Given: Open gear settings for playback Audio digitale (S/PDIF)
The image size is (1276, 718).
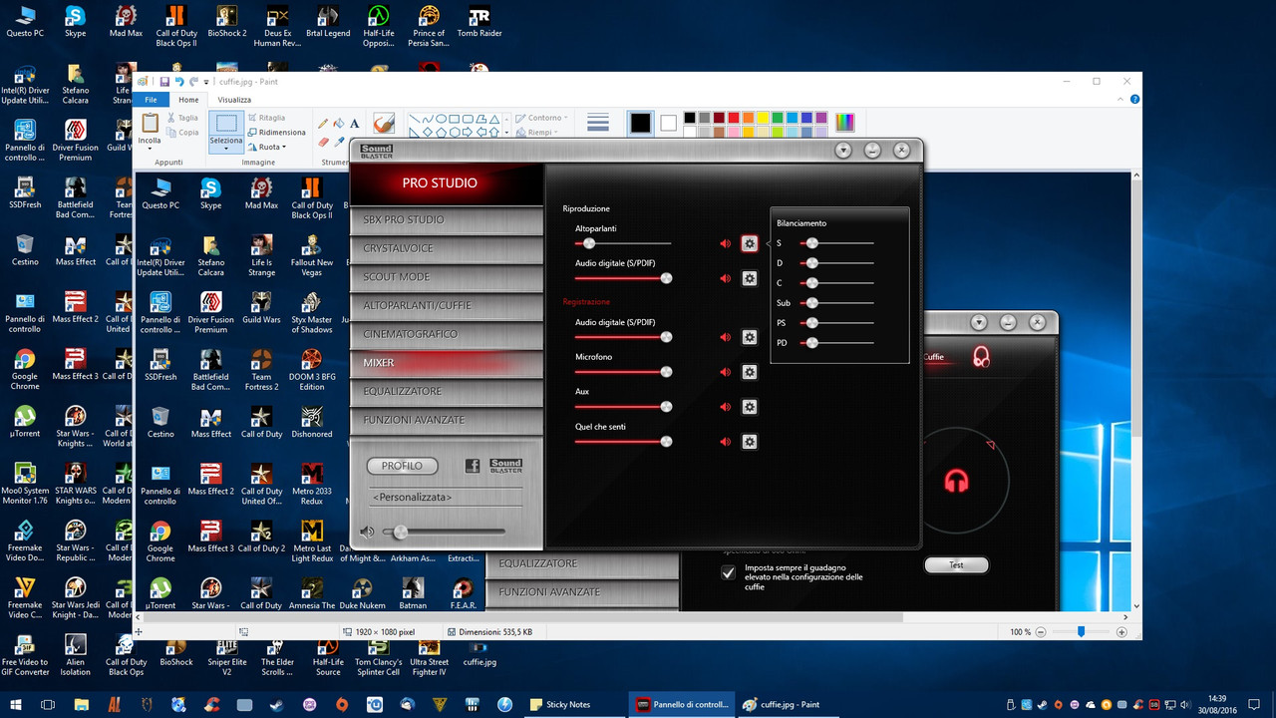Looking at the screenshot, I should click(750, 278).
